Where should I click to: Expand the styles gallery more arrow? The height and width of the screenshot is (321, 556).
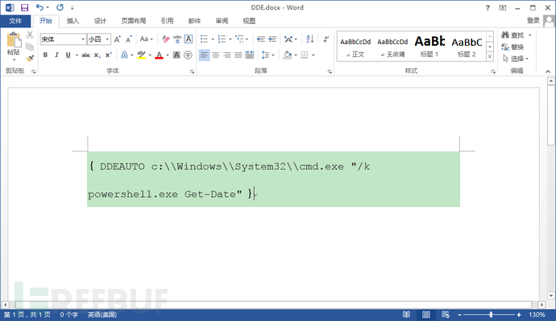coord(490,56)
